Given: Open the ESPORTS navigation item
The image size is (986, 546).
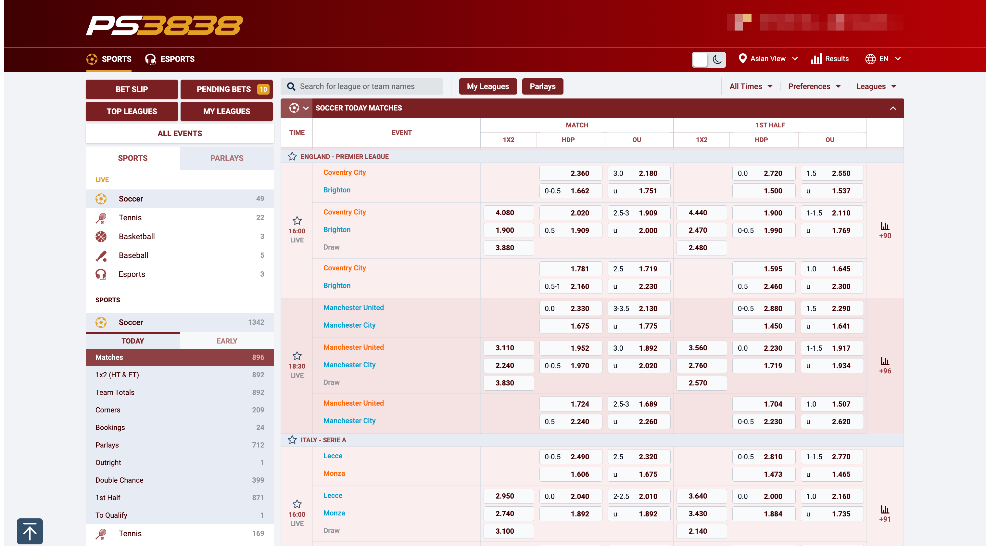Looking at the screenshot, I should (170, 59).
